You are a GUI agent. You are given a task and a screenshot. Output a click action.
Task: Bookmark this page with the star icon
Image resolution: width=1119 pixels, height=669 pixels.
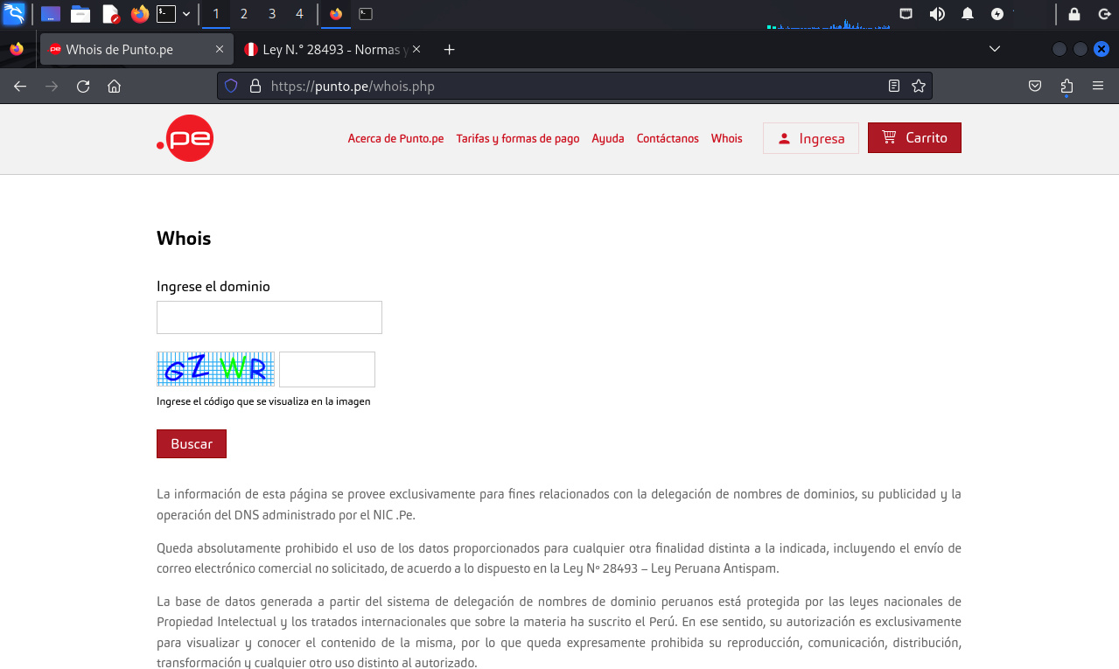tap(918, 86)
